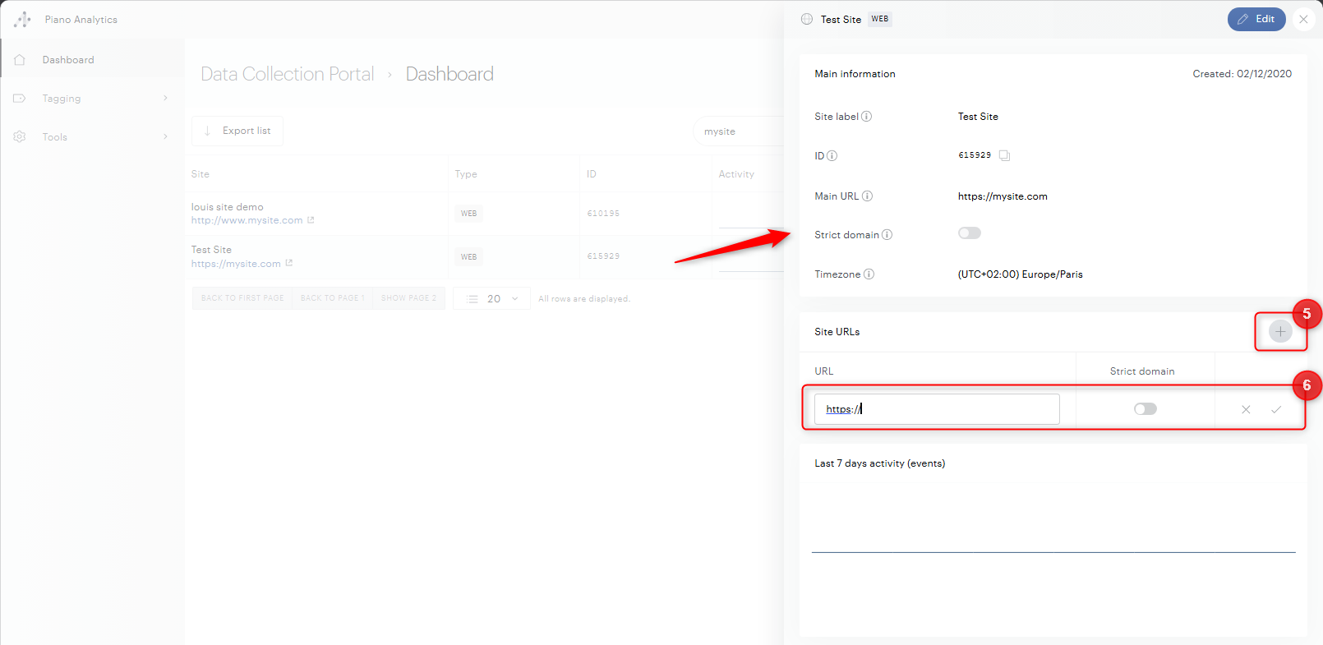1323x645 pixels.
Task: Enable Strict domain for the new URL row
Action: tap(1145, 409)
